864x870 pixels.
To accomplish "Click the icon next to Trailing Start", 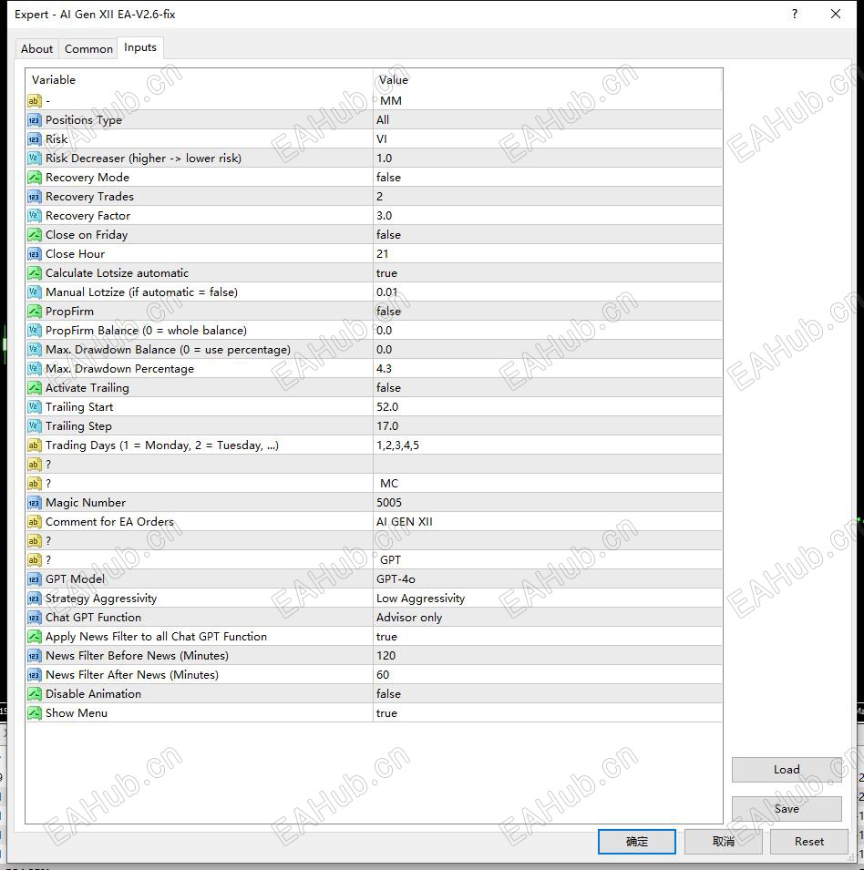I will coord(35,407).
